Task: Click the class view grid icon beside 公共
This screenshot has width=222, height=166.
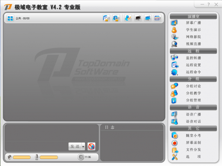Action: (10, 18)
